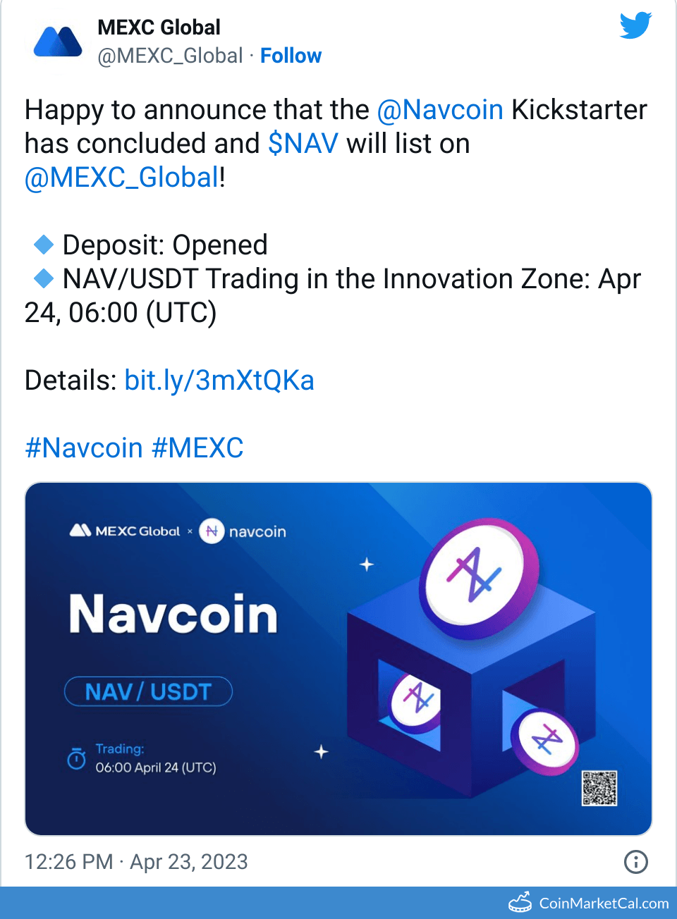
Task: Click the #Navcoin hashtag
Action: [84, 448]
